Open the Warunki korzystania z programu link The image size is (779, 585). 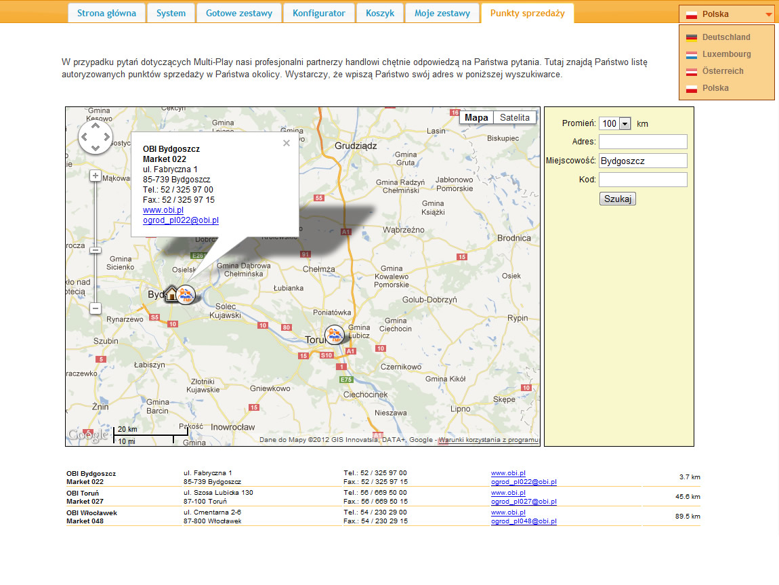(x=488, y=440)
